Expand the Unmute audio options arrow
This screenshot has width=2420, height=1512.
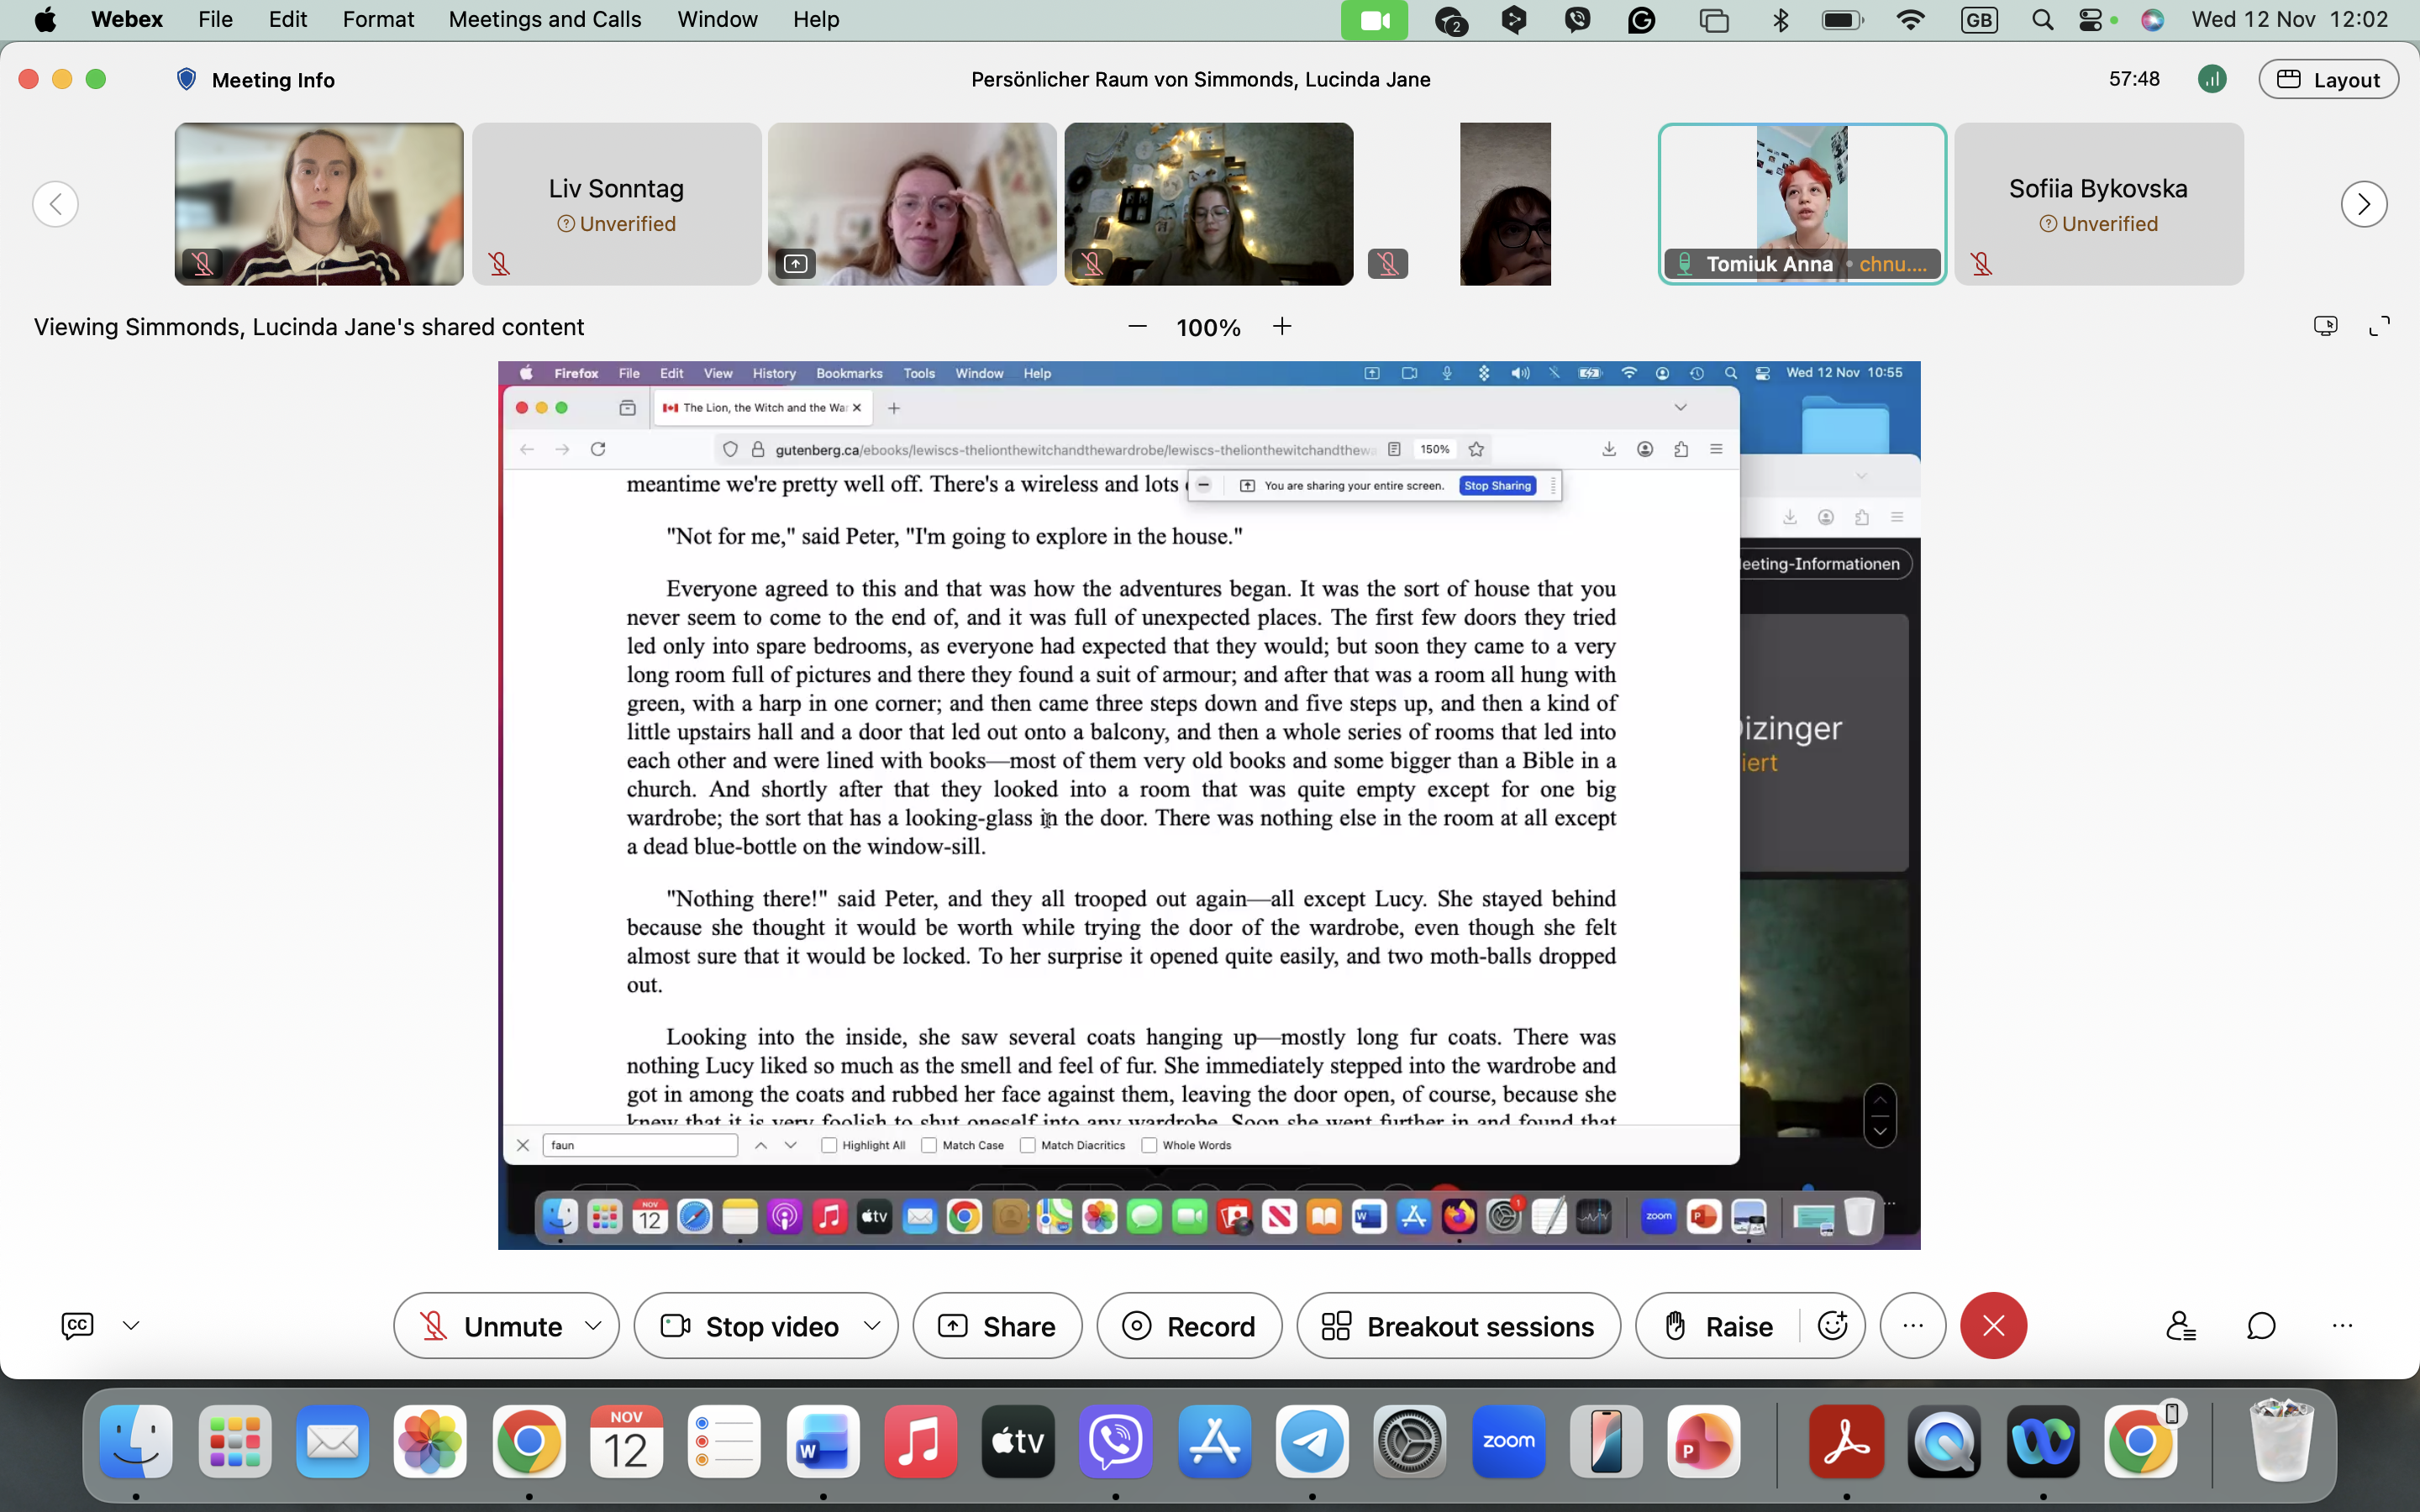pyautogui.click(x=593, y=1326)
